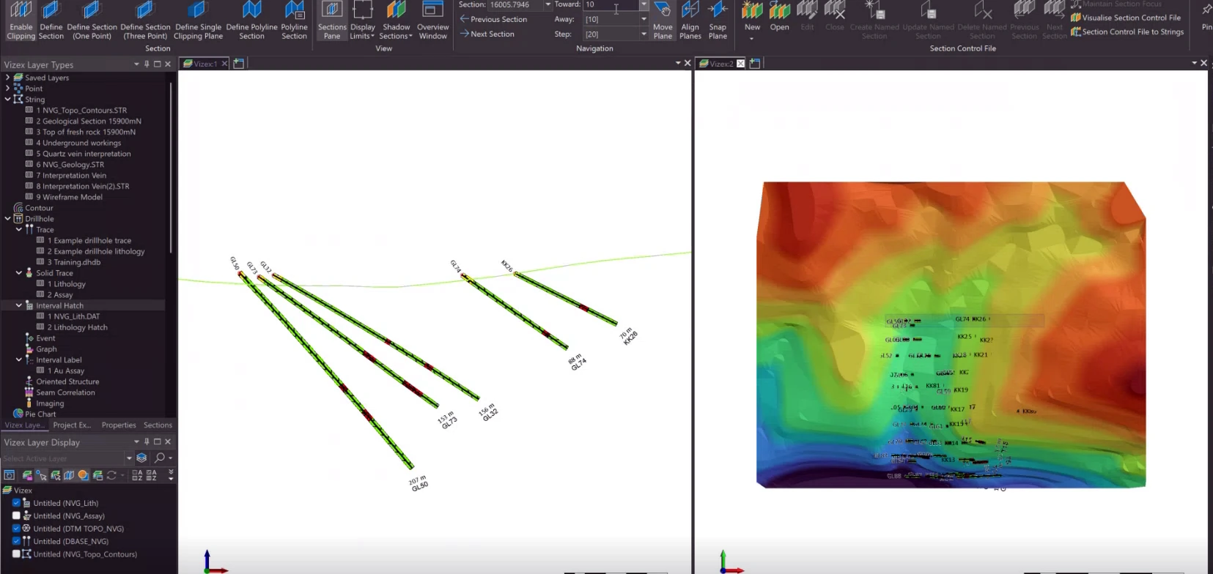Collapse the Interval Hatch tree node
1213x574 pixels.
coord(19,305)
